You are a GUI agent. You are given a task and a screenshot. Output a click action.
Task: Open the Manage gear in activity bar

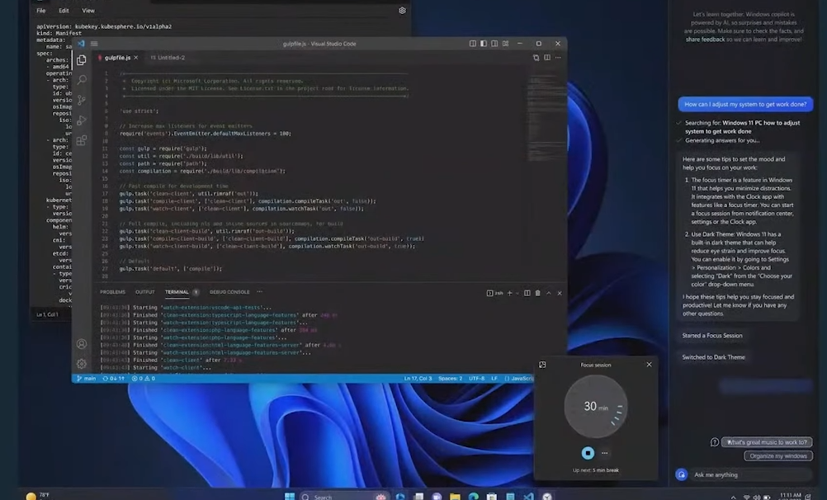pos(82,363)
